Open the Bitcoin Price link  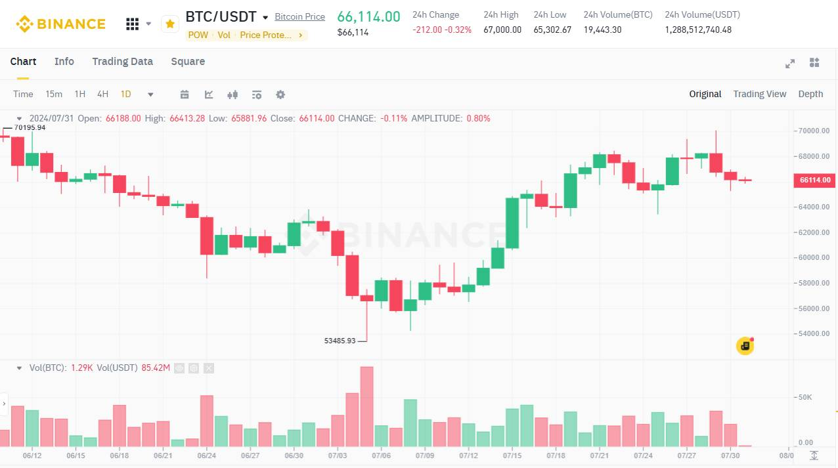(300, 16)
